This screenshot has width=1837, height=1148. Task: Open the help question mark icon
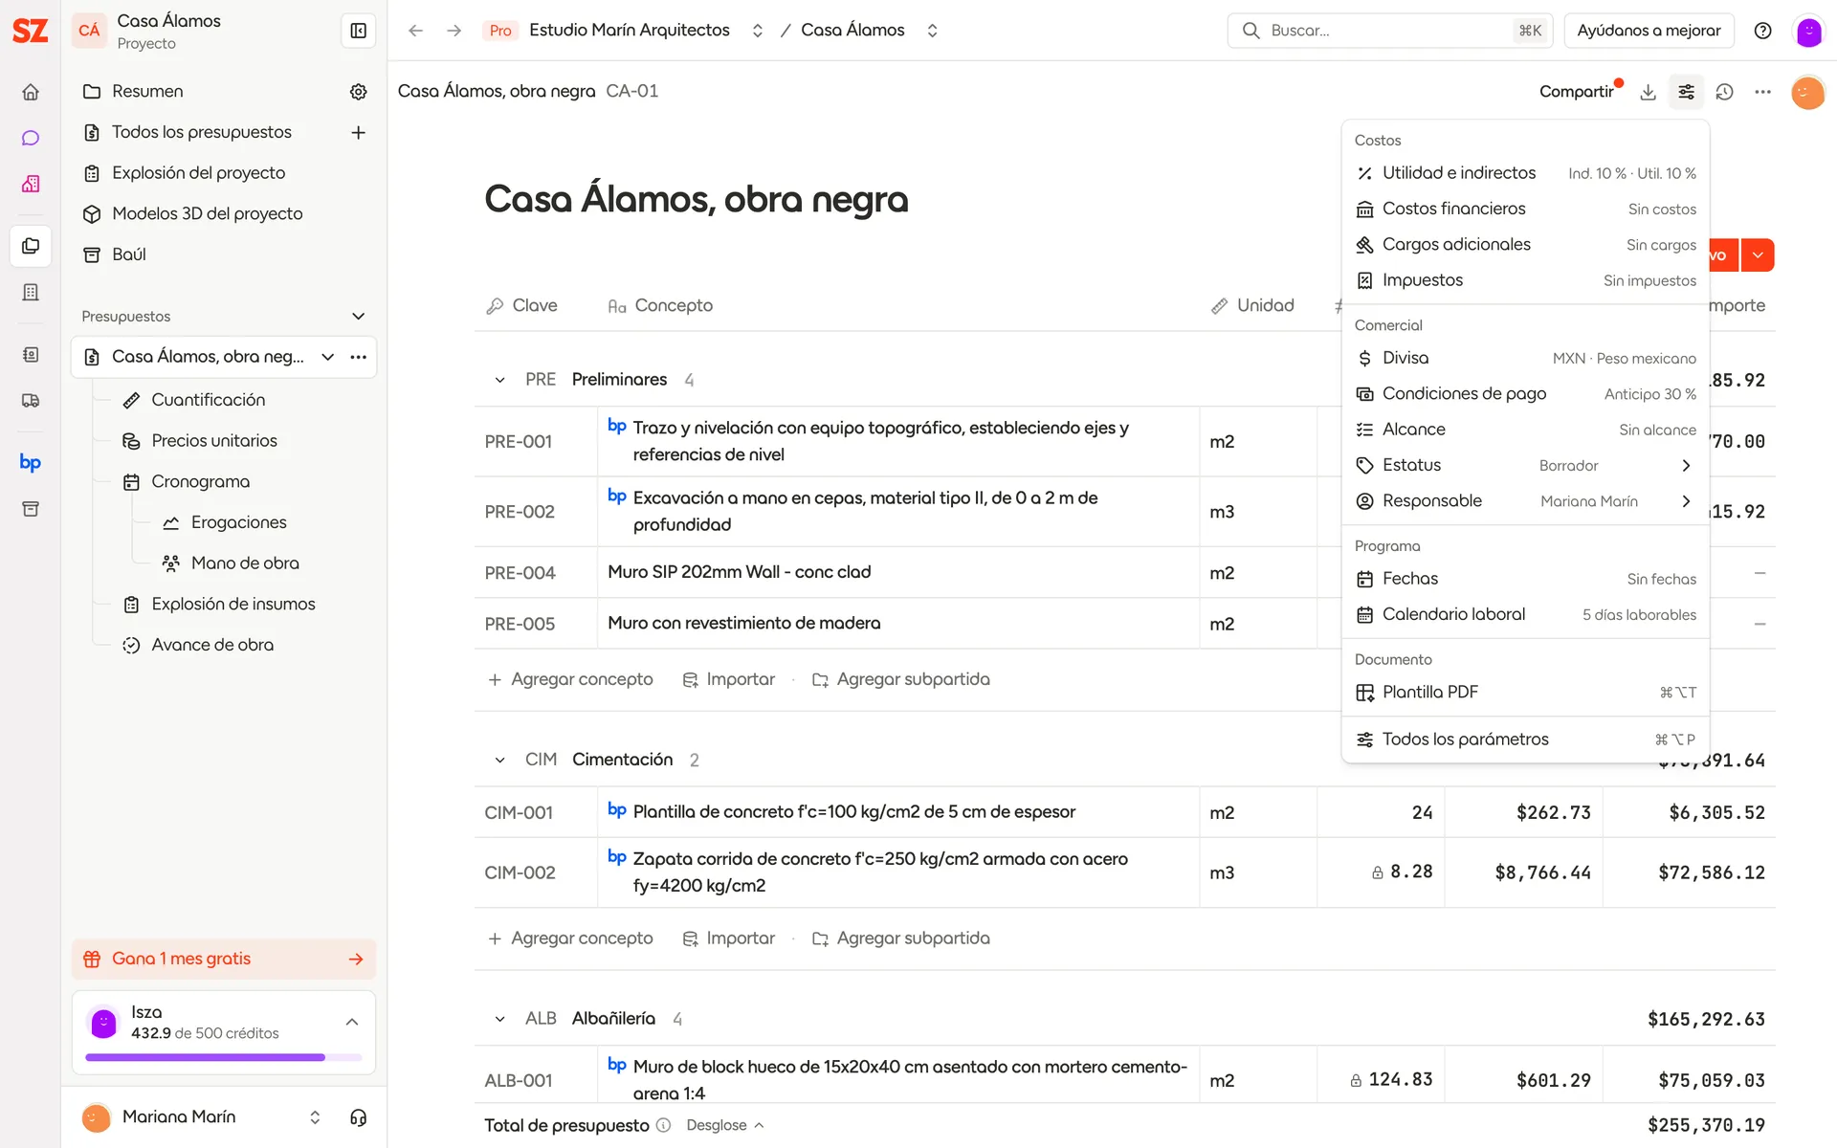pos(1762,31)
